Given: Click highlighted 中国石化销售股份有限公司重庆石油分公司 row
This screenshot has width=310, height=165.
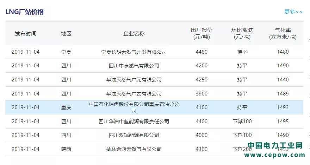Looking at the screenshot, I should (134, 107).
